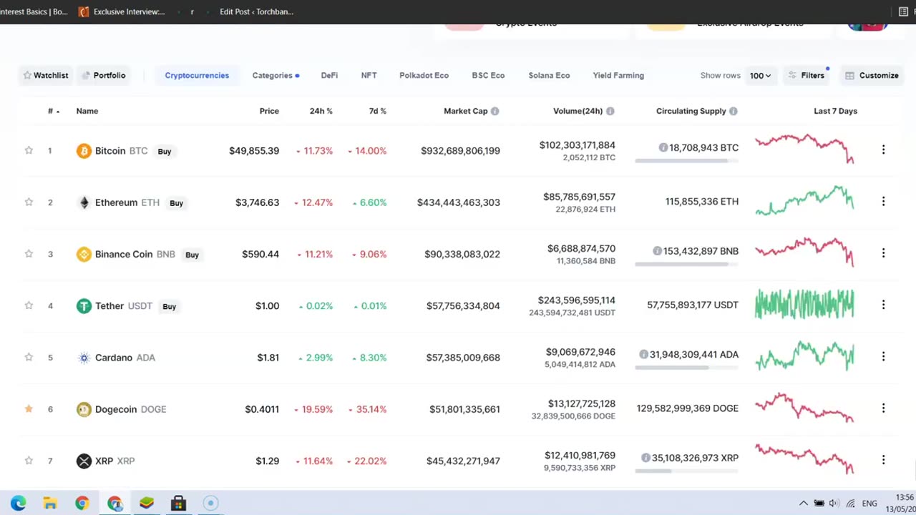Image resolution: width=916 pixels, height=515 pixels.
Task: Select the Cryptocurrencies tab
Action: [x=197, y=75]
